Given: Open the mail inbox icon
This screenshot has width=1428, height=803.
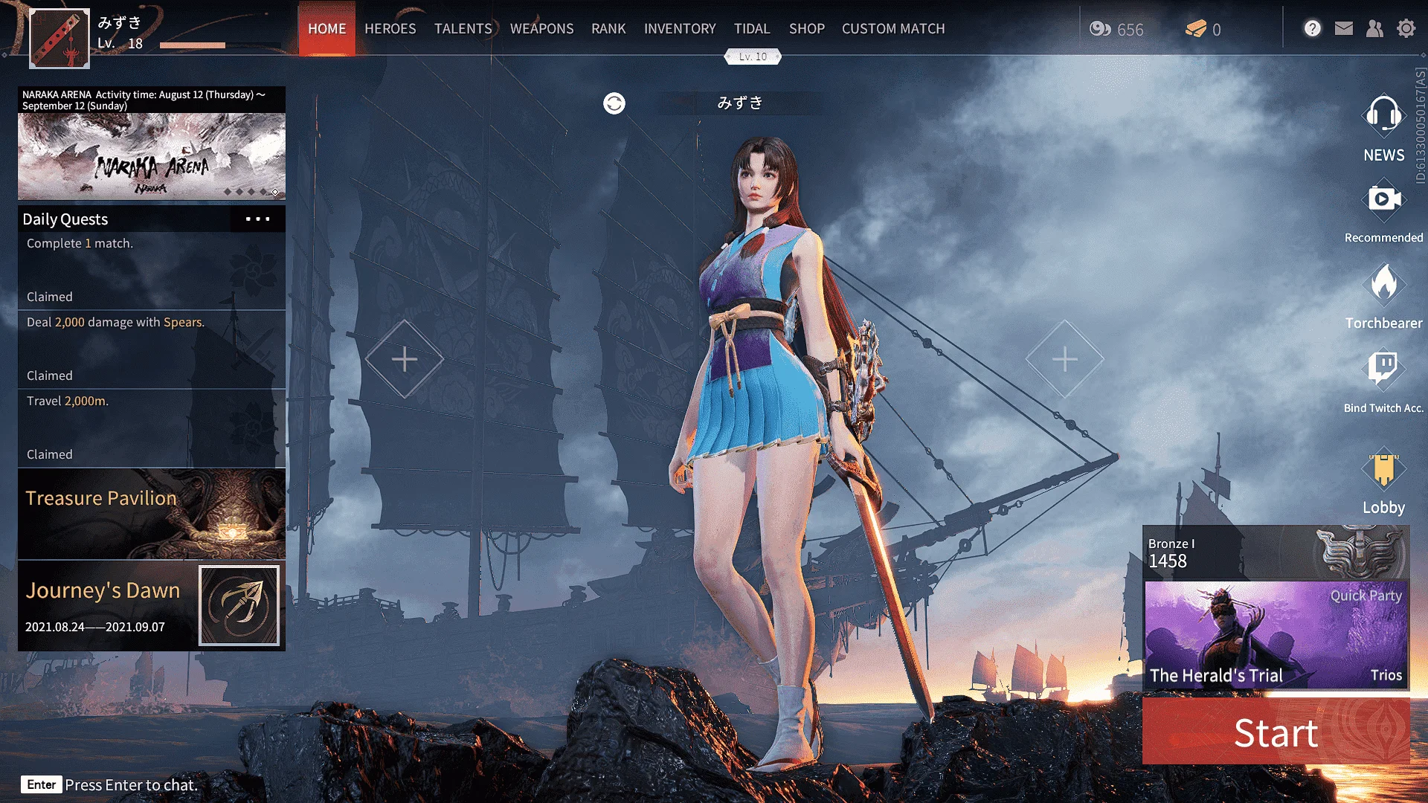Looking at the screenshot, I should 1343,28.
